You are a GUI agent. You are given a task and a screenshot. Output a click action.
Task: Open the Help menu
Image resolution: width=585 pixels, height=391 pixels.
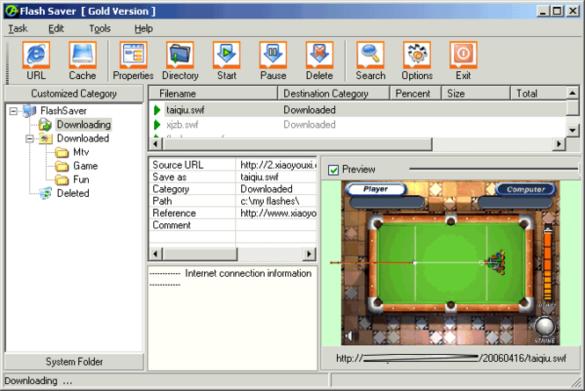pyautogui.click(x=143, y=28)
